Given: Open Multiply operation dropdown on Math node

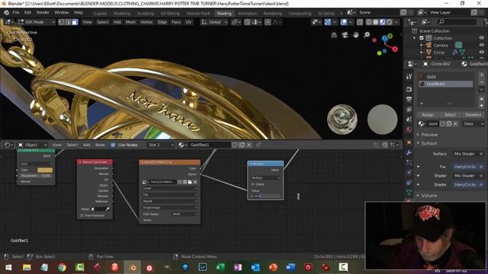Looking at the screenshot, I should point(265,178).
